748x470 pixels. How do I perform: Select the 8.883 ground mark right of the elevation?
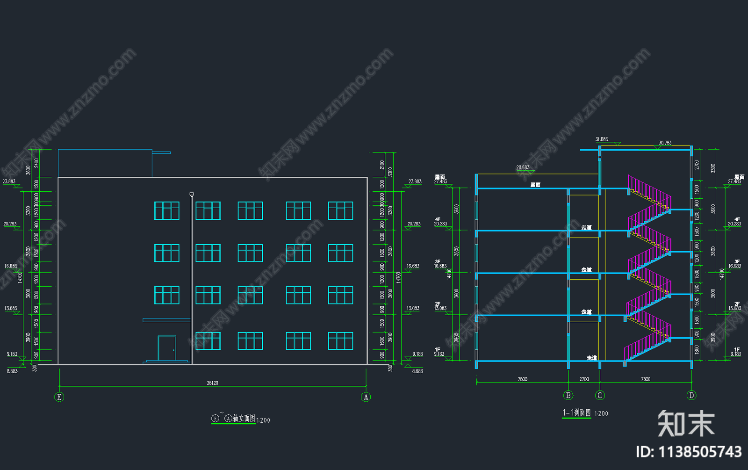(x=417, y=371)
